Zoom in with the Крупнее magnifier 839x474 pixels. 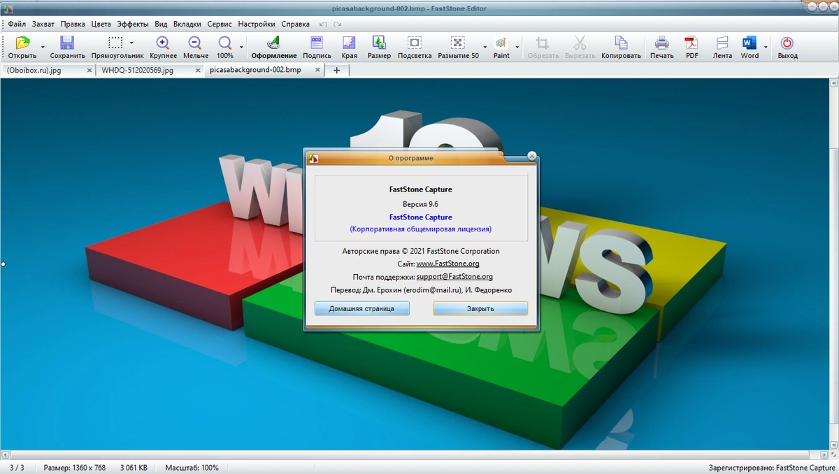click(x=163, y=43)
